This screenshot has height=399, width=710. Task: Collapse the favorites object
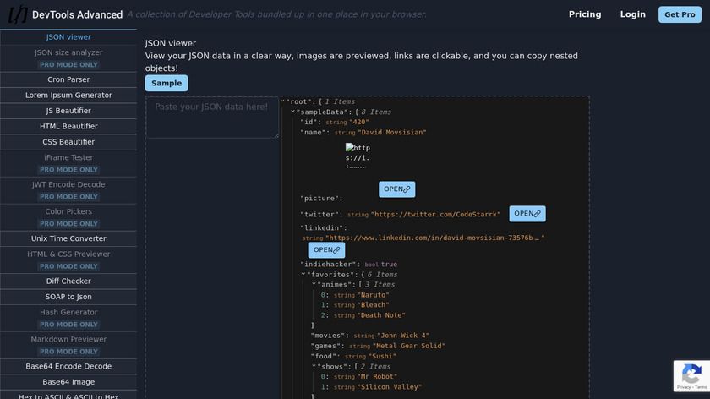tap(303, 274)
